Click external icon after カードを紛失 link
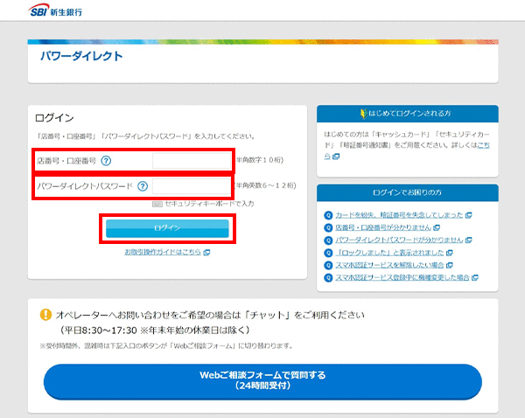This screenshot has width=525, height=418. coord(469,215)
